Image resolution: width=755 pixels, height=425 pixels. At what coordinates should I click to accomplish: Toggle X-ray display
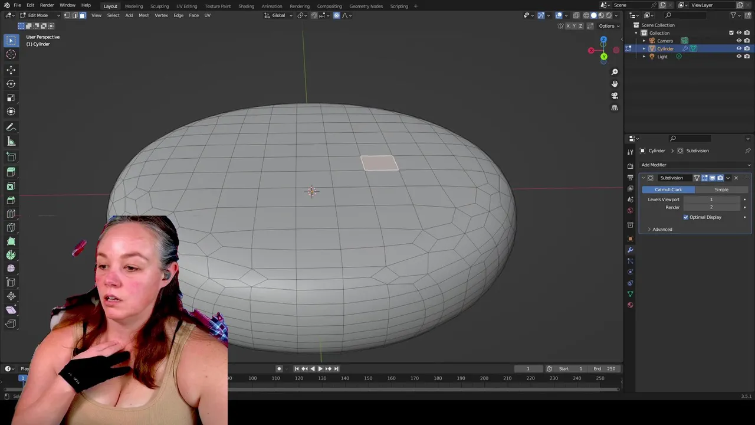(x=576, y=15)
